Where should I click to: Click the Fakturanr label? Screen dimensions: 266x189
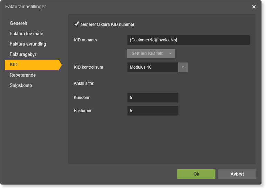point(83,111)
